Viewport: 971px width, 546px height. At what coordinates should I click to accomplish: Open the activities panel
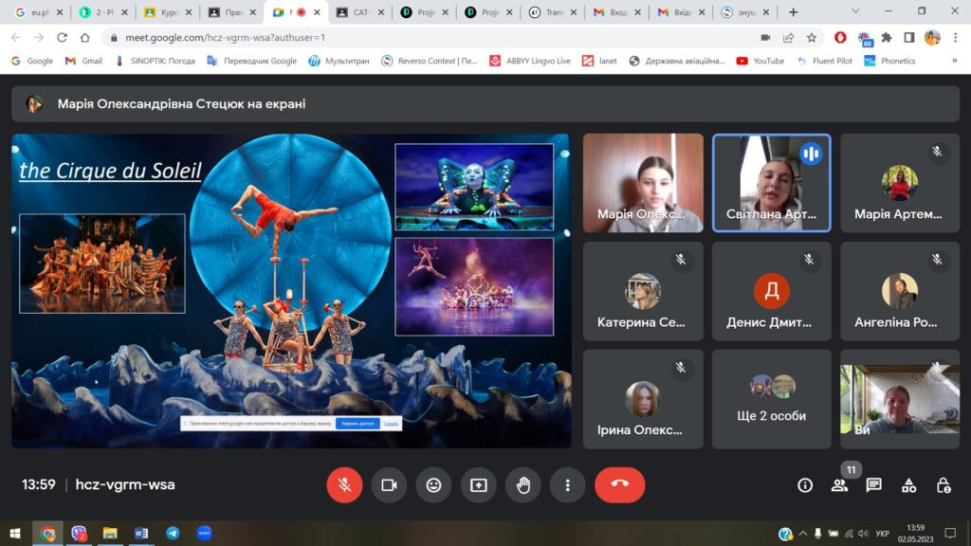pos(908,485)
